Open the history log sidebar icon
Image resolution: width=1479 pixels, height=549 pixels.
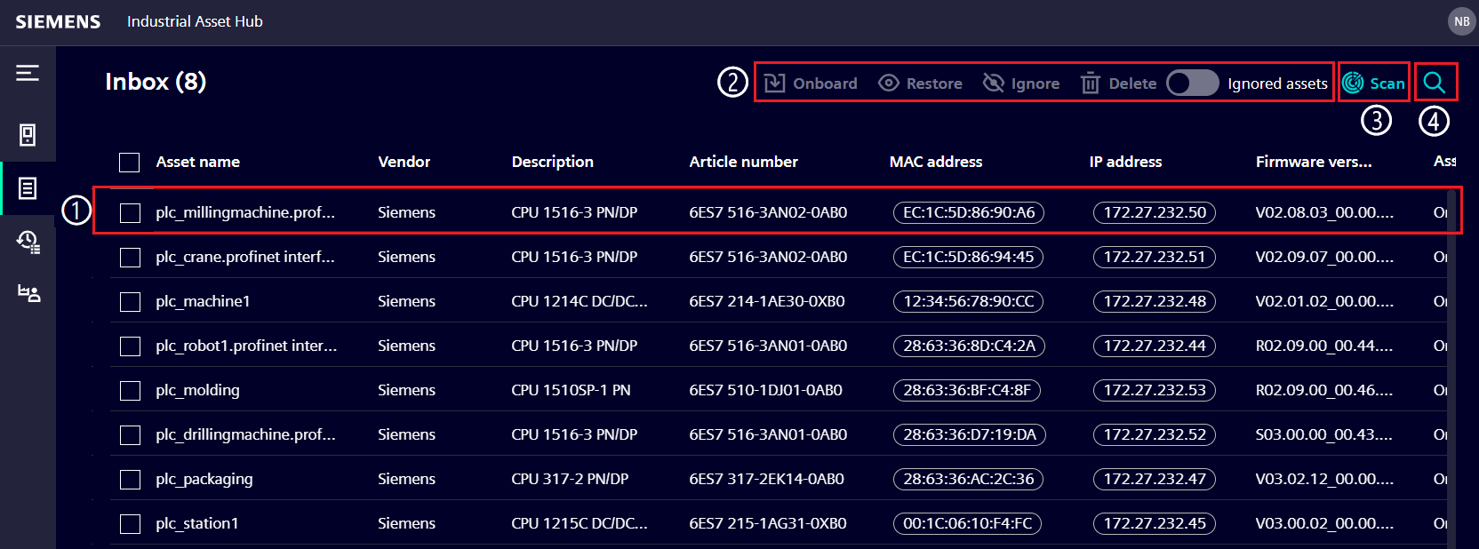coord(28,242)
